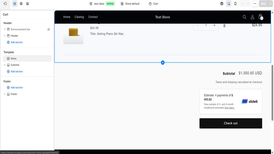Open the Save options dropdown arrow
This screenshot has height=154, width=274.
[270, 4]
